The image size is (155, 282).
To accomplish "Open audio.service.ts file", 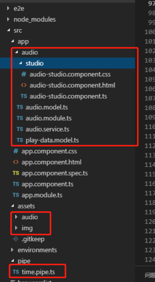I will tap(48, 129).
